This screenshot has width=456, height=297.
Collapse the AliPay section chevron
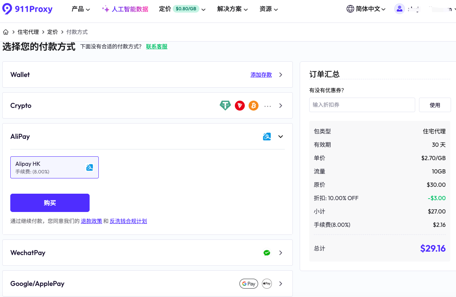(281, 136)
